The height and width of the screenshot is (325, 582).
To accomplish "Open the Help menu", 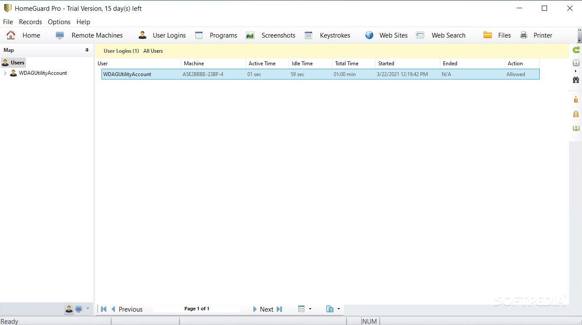I will click(83, 22).
